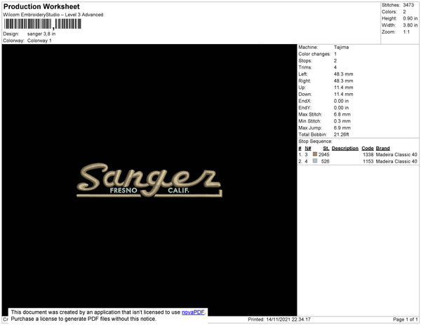Click thread code 1338
The width and height of the screenshot is (421, 325).
coord(368,155)
